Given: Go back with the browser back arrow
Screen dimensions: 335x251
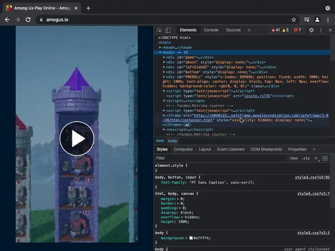Looking at the screenshot, I should click(x=7, y=20).
